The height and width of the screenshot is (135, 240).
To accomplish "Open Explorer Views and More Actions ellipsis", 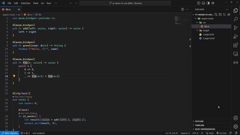I will pos(227,9).
